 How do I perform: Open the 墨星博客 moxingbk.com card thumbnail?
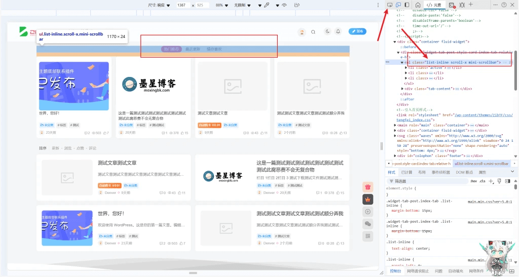[x=153, y=86]
